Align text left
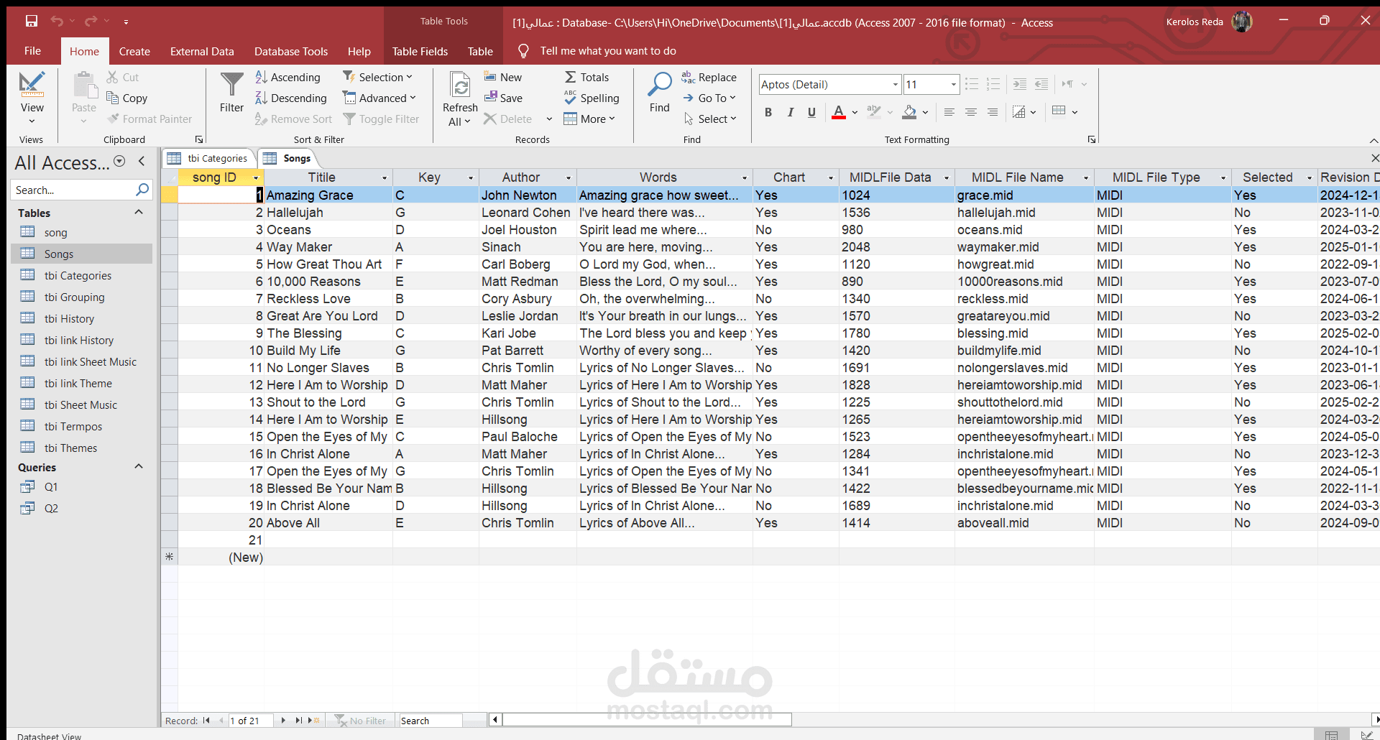The width and height of the screenshot is (1380, 740). click(x=949, y=112)
